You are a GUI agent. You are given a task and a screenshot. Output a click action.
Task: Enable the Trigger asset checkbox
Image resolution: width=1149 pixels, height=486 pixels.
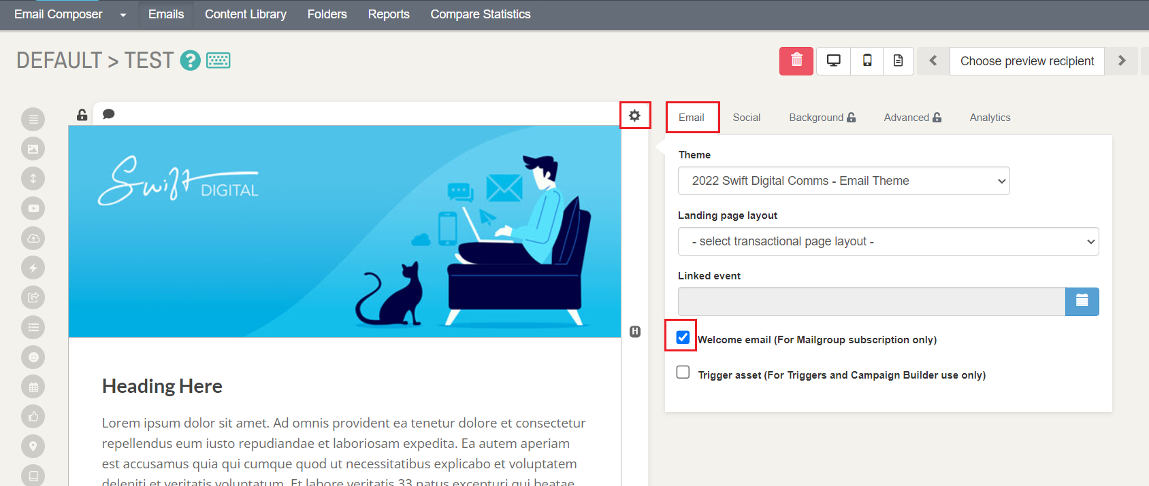coord(683,372)
